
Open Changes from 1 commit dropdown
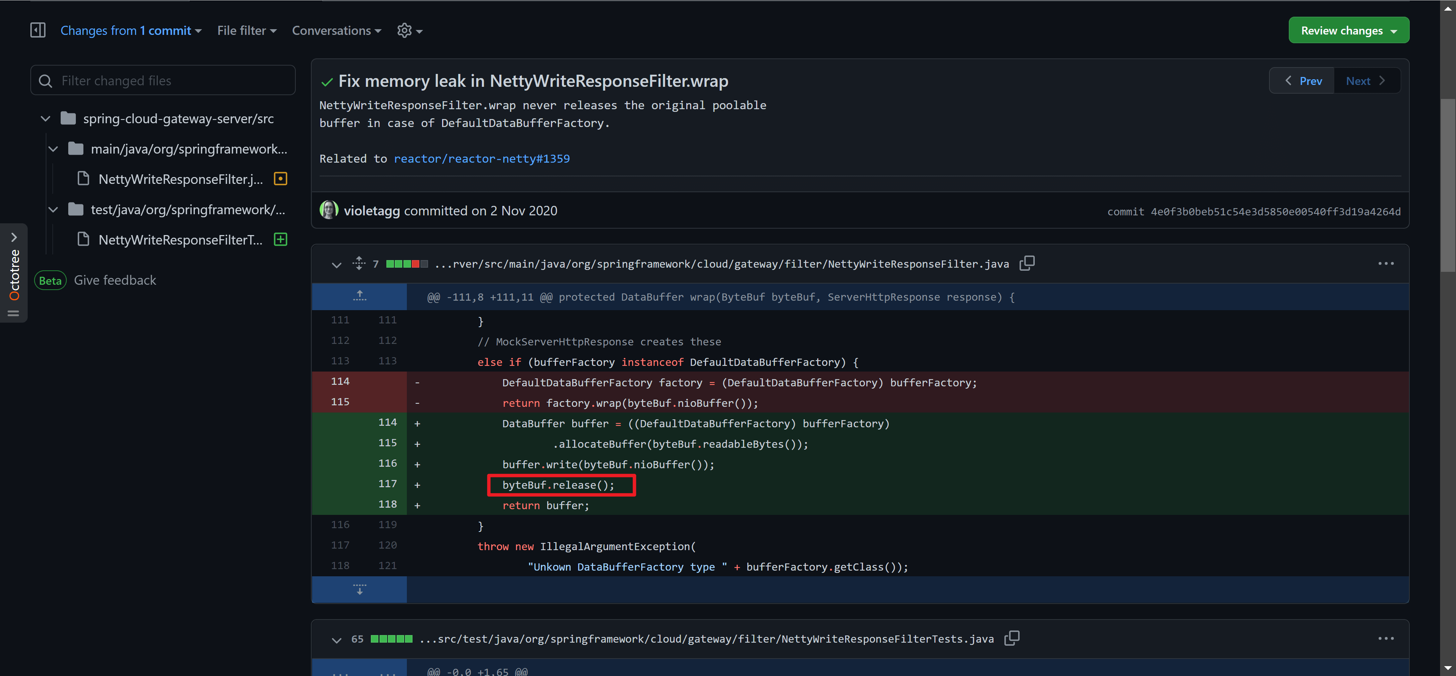pos(130,31)
